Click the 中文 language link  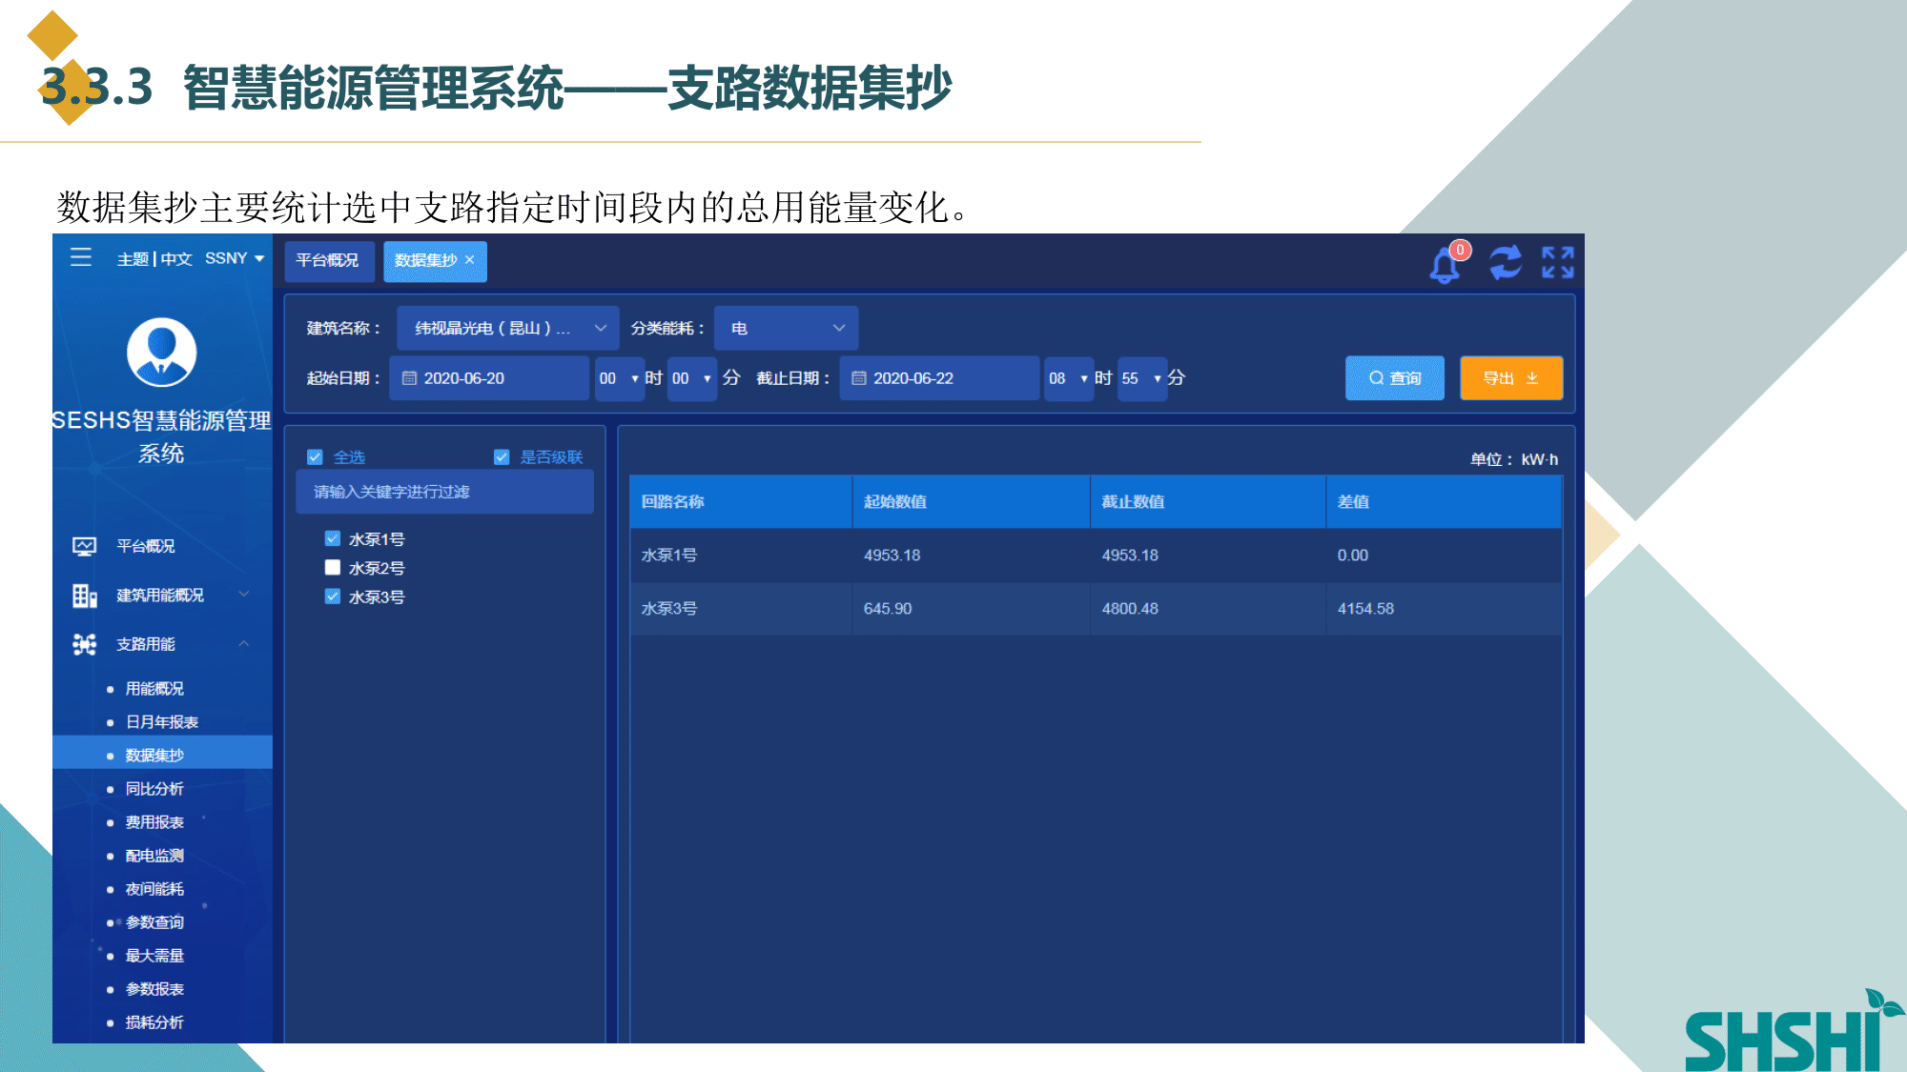(x=176, y=259)
